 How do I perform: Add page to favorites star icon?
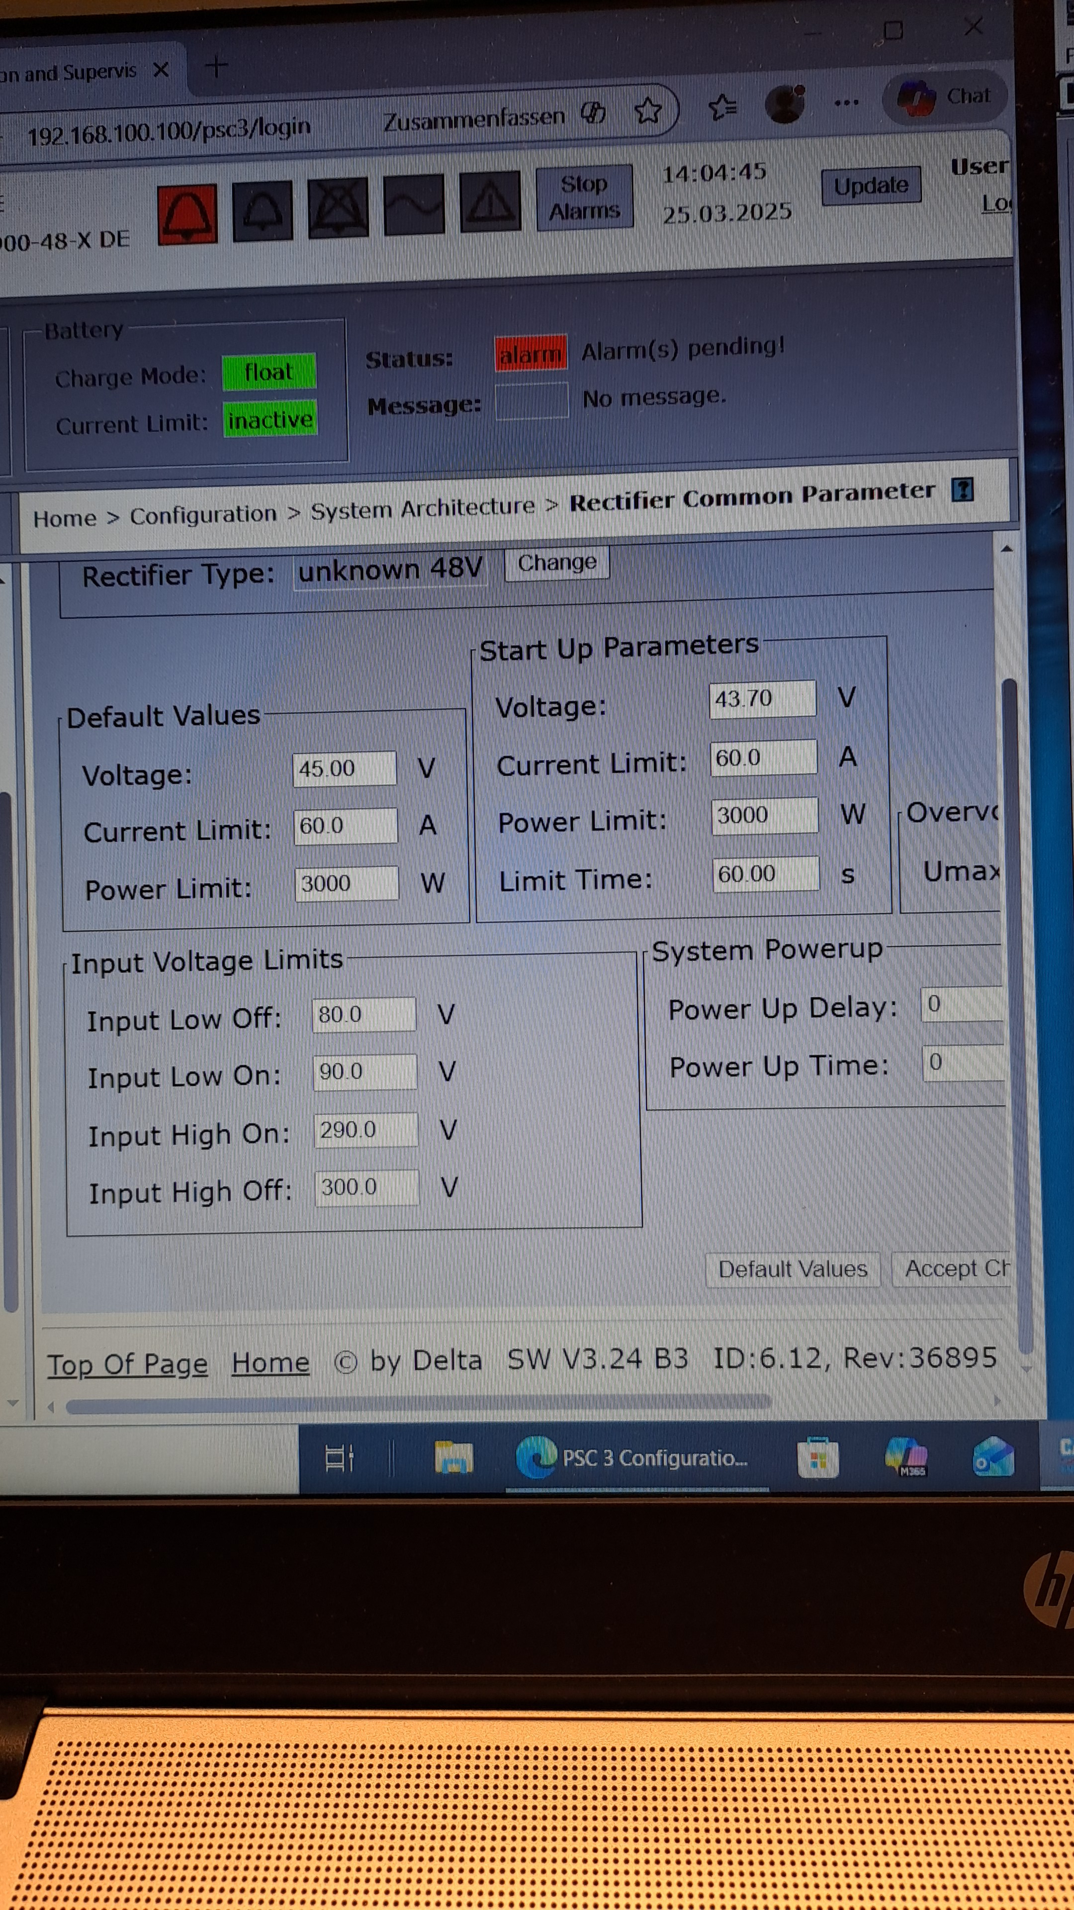(x=648, y=110)
